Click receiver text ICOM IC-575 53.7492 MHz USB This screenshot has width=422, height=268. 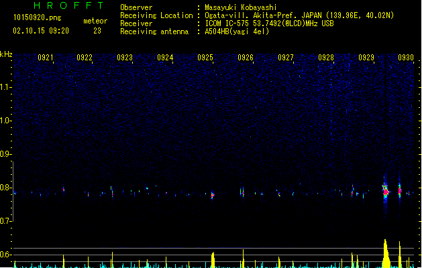(269, 23)
